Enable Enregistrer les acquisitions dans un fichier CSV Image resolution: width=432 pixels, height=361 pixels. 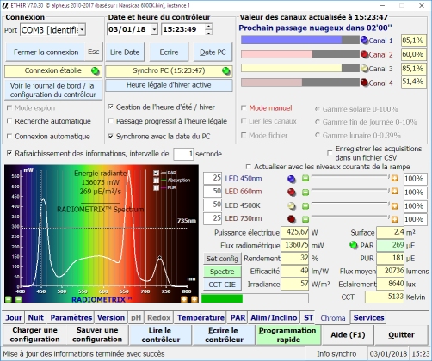click(330, 153)
